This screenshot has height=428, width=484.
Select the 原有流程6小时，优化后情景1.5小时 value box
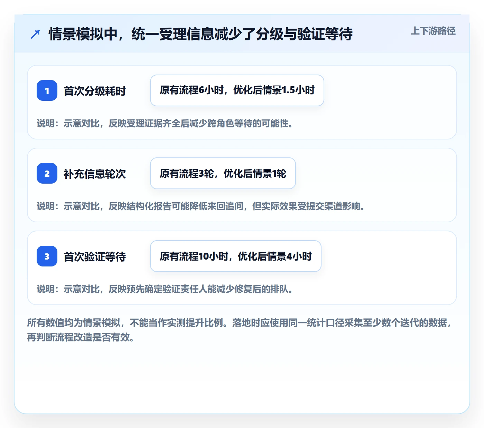click(x=237, y=90)
